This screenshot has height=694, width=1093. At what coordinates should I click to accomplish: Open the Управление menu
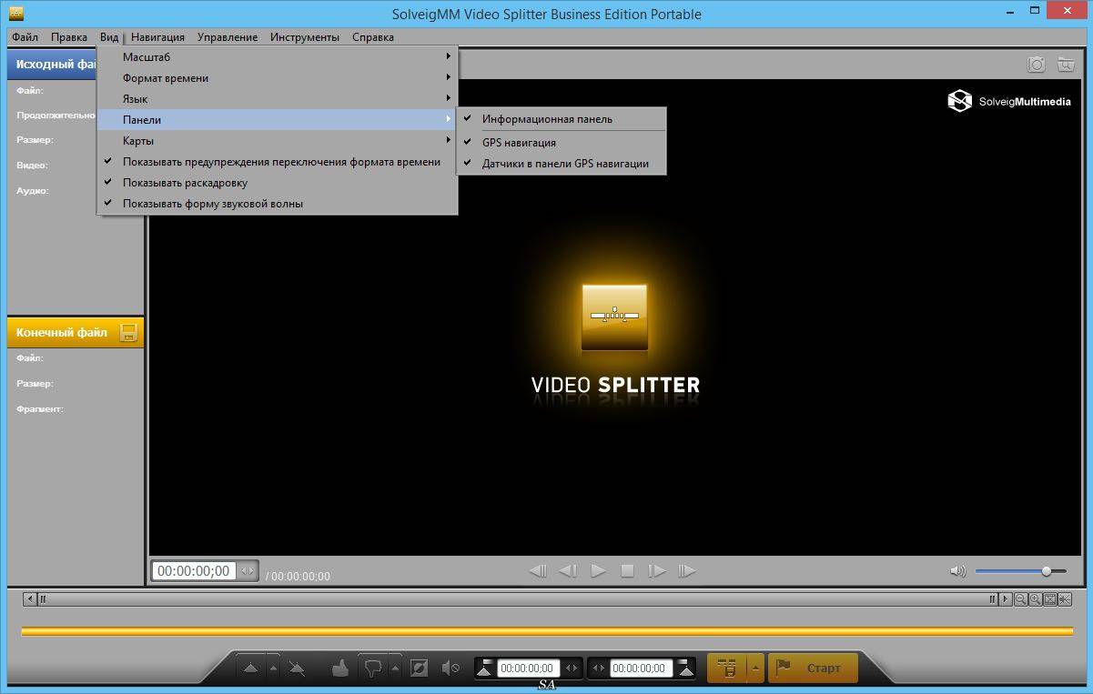point(228,37)
